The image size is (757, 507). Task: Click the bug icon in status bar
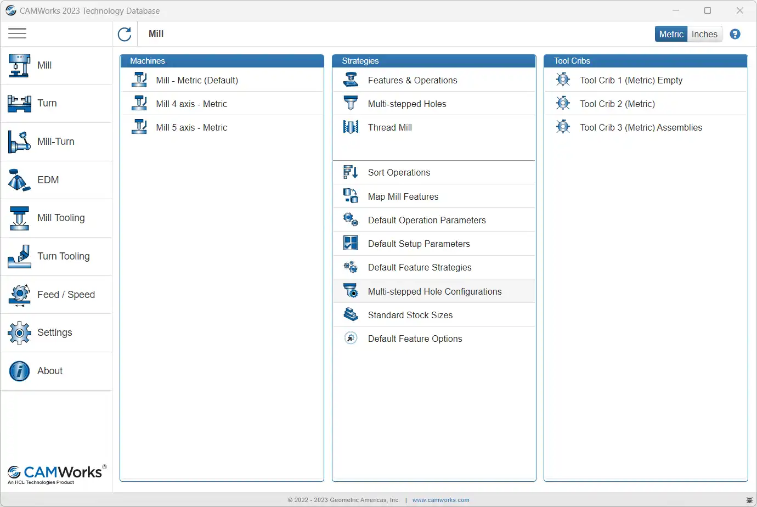tap(749, 500)
